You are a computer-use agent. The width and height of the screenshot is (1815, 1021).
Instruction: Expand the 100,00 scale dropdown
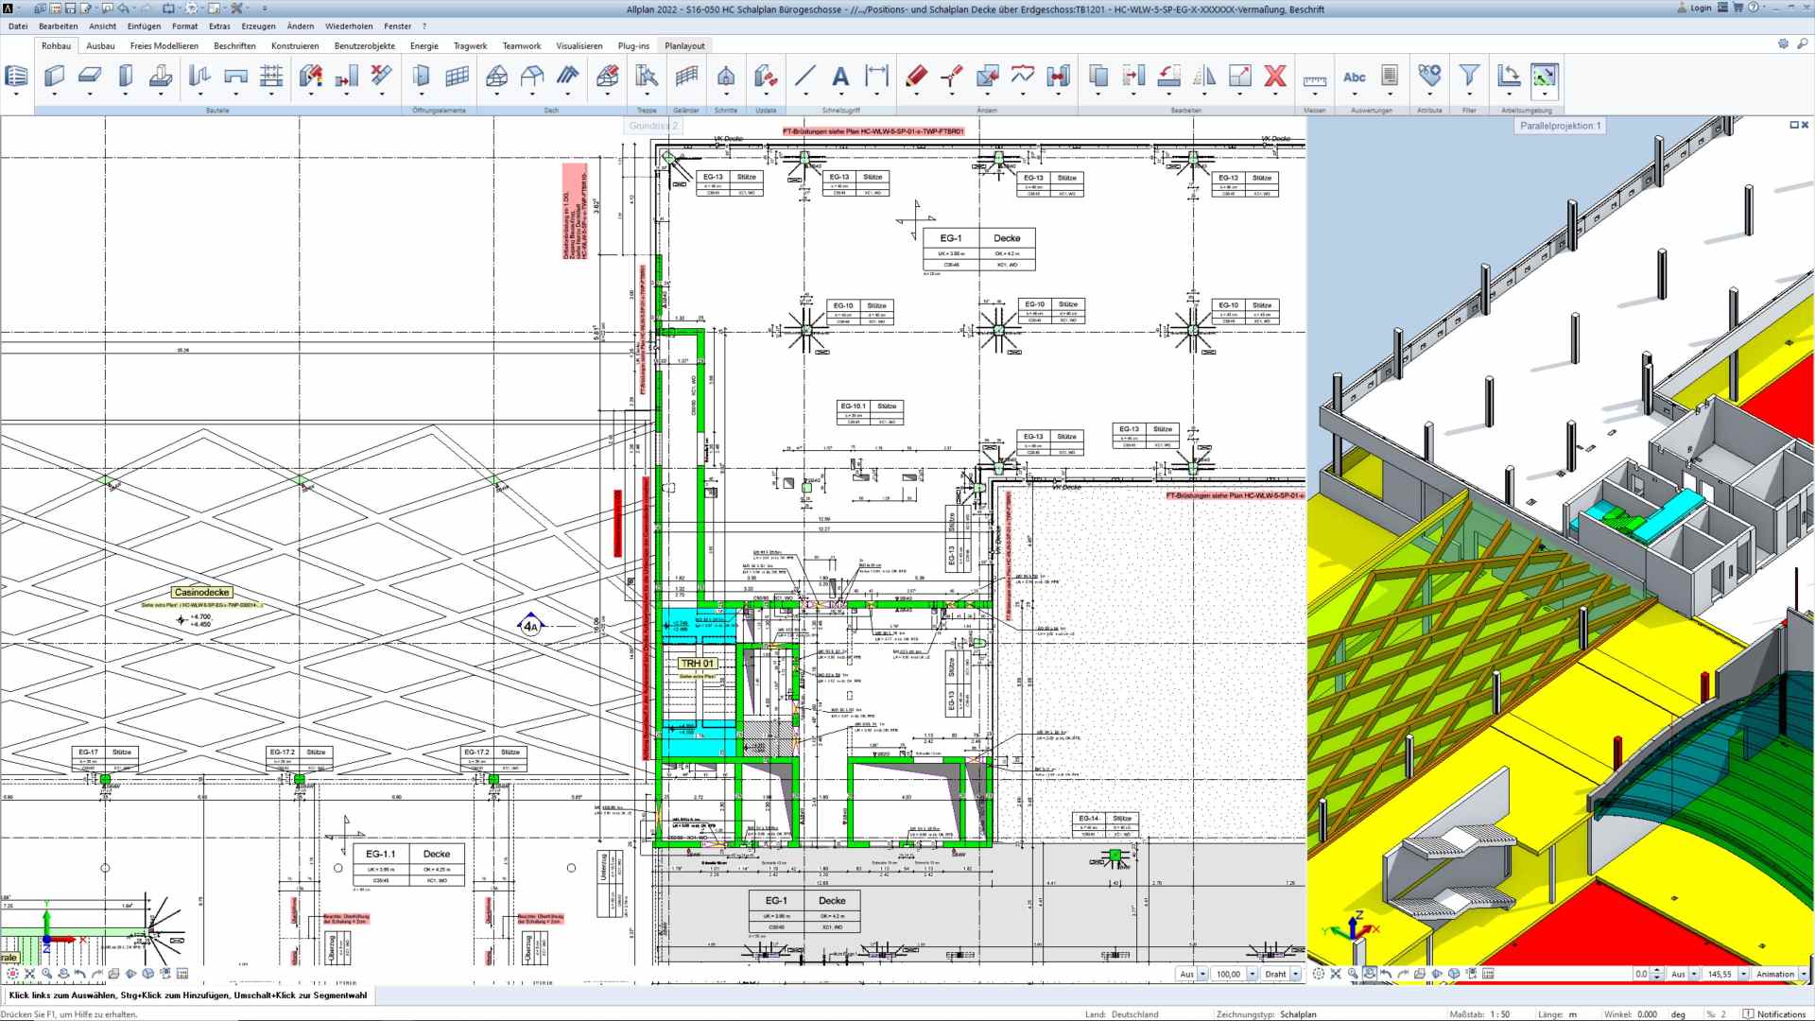1252,974
